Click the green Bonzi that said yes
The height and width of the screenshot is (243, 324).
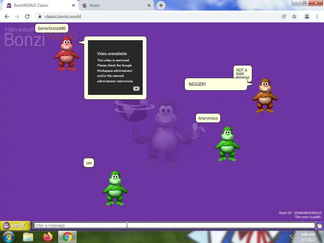[115, 189]
